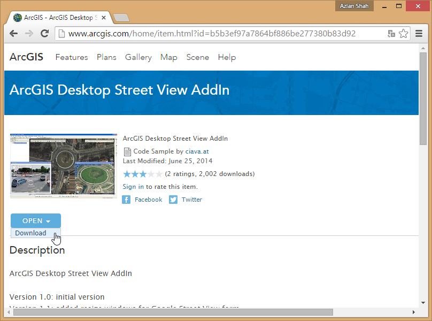
Task: Click the Code Sample document icon
Action: [x=127, y=152]
